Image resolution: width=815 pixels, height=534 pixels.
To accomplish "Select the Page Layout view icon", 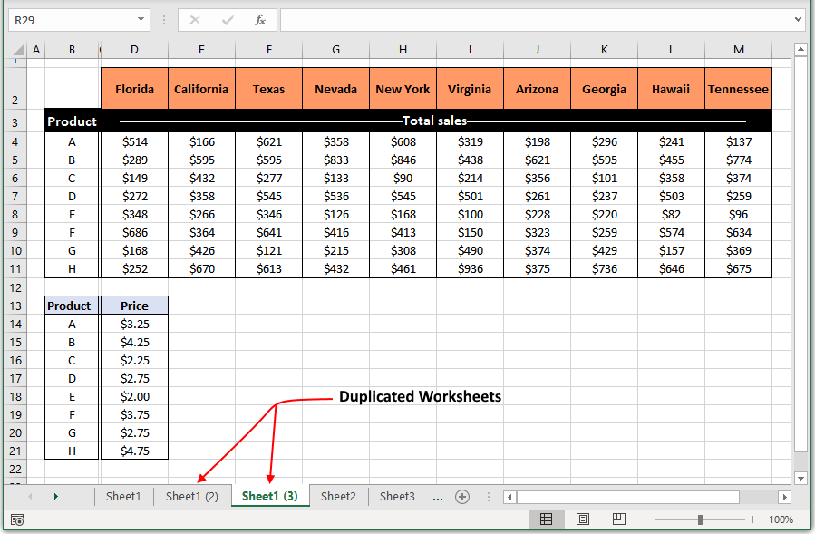I will [x=581, y=519].
